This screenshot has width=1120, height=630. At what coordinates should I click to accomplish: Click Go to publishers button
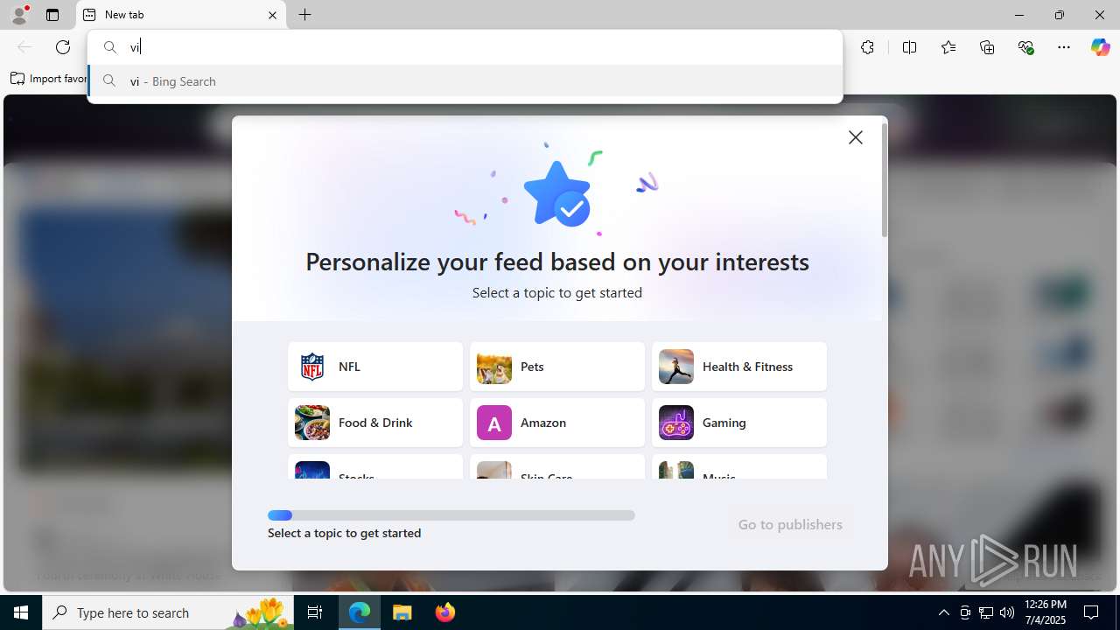click(790, 525)
